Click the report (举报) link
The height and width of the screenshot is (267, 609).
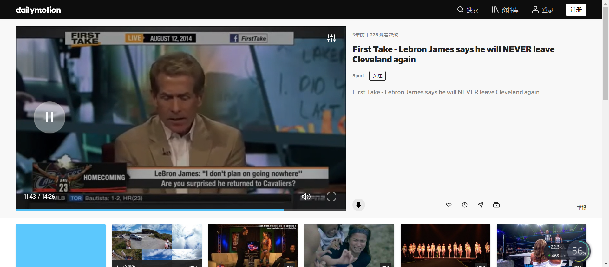582,208
